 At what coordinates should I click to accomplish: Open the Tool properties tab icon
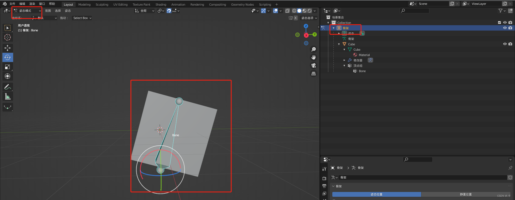tap(324, 169)
